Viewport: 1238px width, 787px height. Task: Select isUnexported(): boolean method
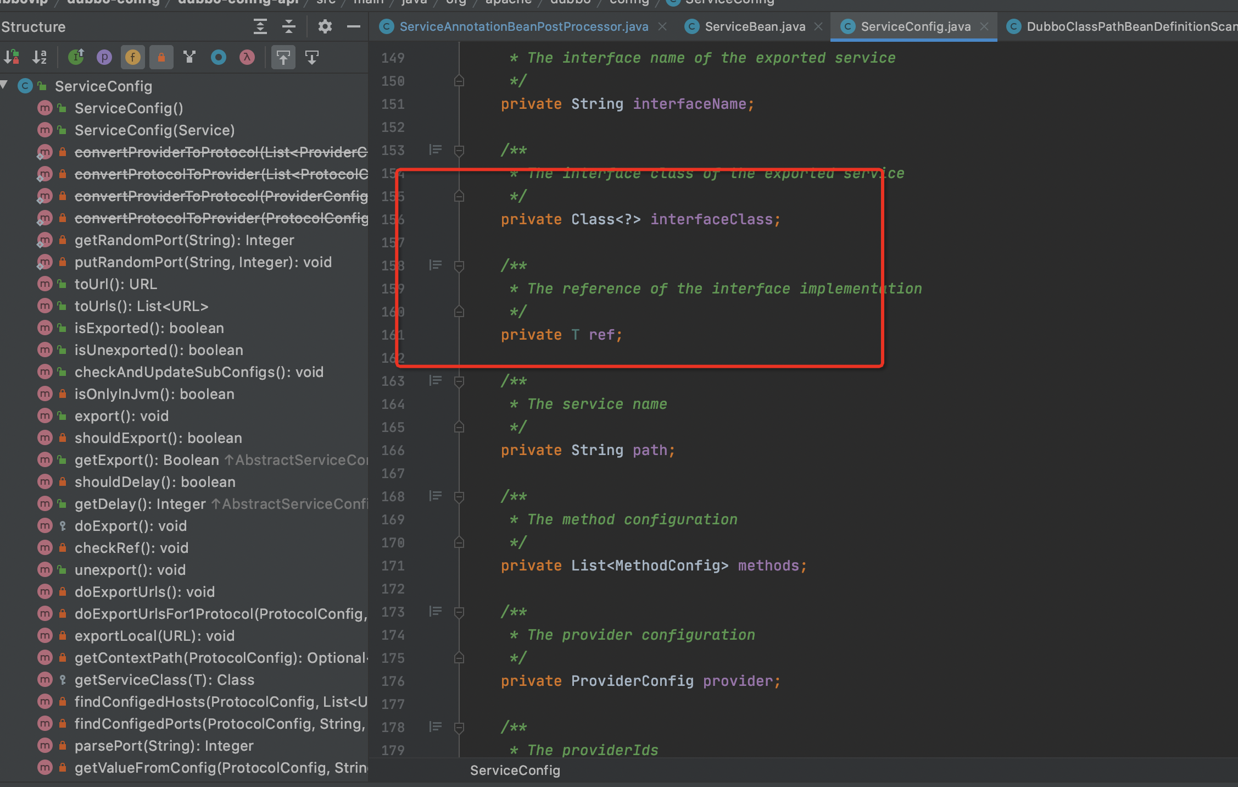point(159,350)
